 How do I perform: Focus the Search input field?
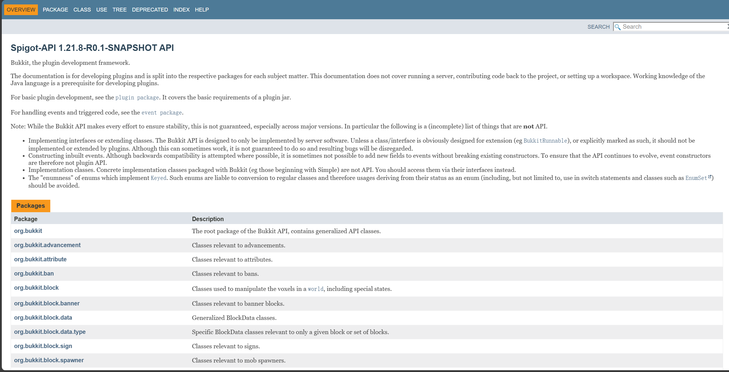671,27
